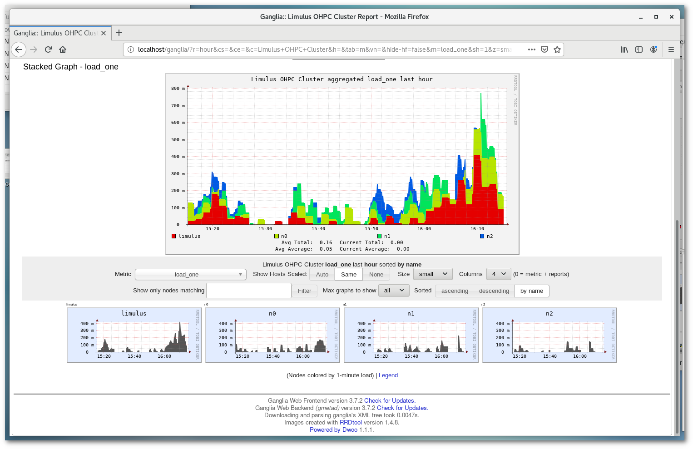Toggle the sidebar view icon
Viewport: 693px width, 449px height.
point(639,49)
